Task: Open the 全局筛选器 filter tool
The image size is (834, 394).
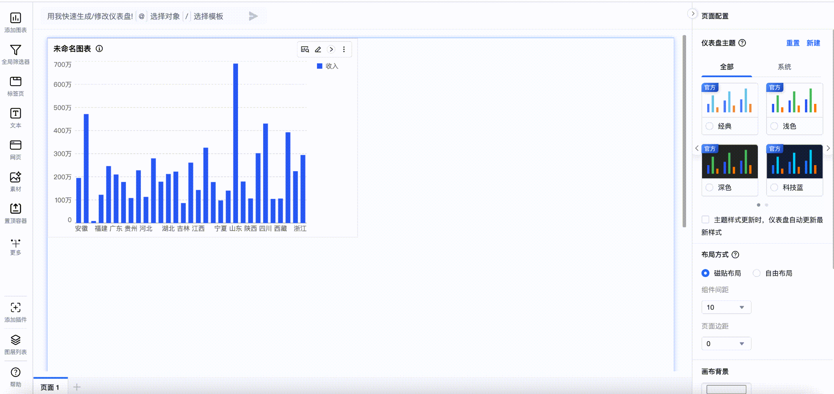Action: click(x=16, y=50)
